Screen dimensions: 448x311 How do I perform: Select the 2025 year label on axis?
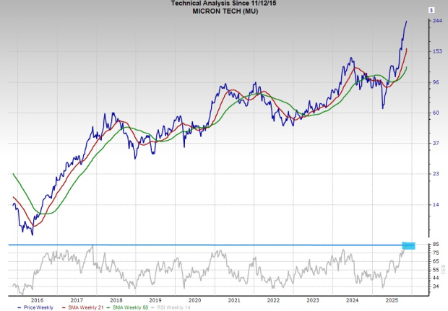(x=391, y=299)
